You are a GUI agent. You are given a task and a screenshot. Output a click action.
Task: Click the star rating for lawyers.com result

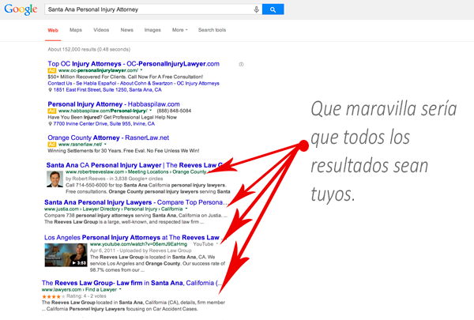[54, 296]
